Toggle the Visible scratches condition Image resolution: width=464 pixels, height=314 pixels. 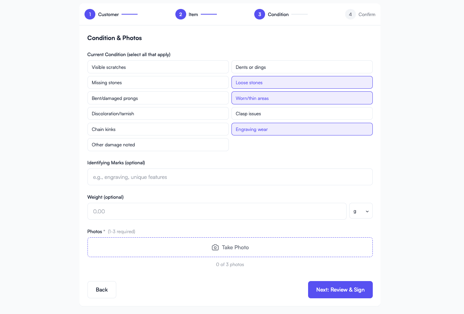(x=158, y=67)
